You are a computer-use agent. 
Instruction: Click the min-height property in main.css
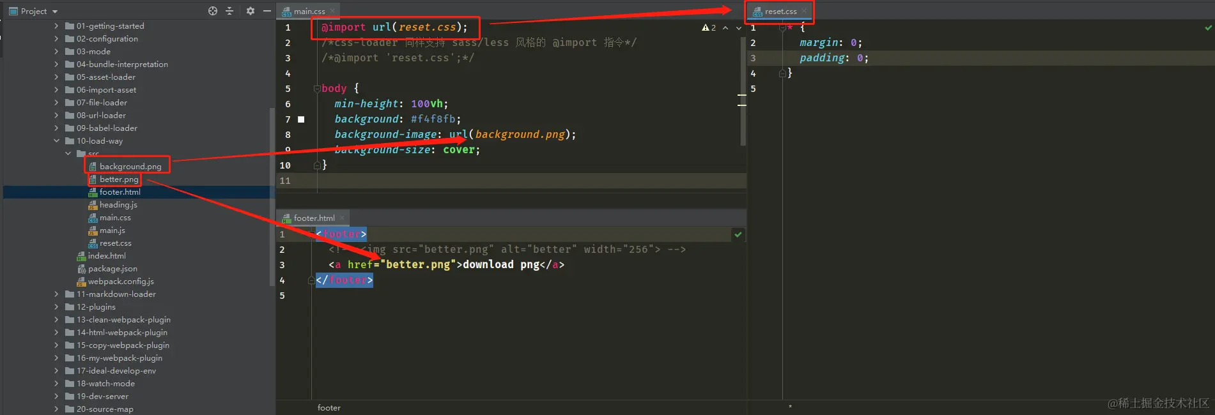tap(366, 104)
